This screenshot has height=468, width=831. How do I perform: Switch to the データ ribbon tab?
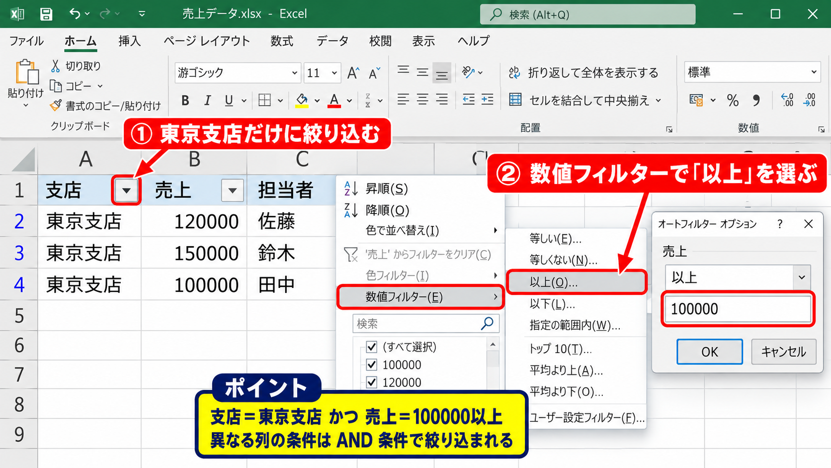pos(332,41)
